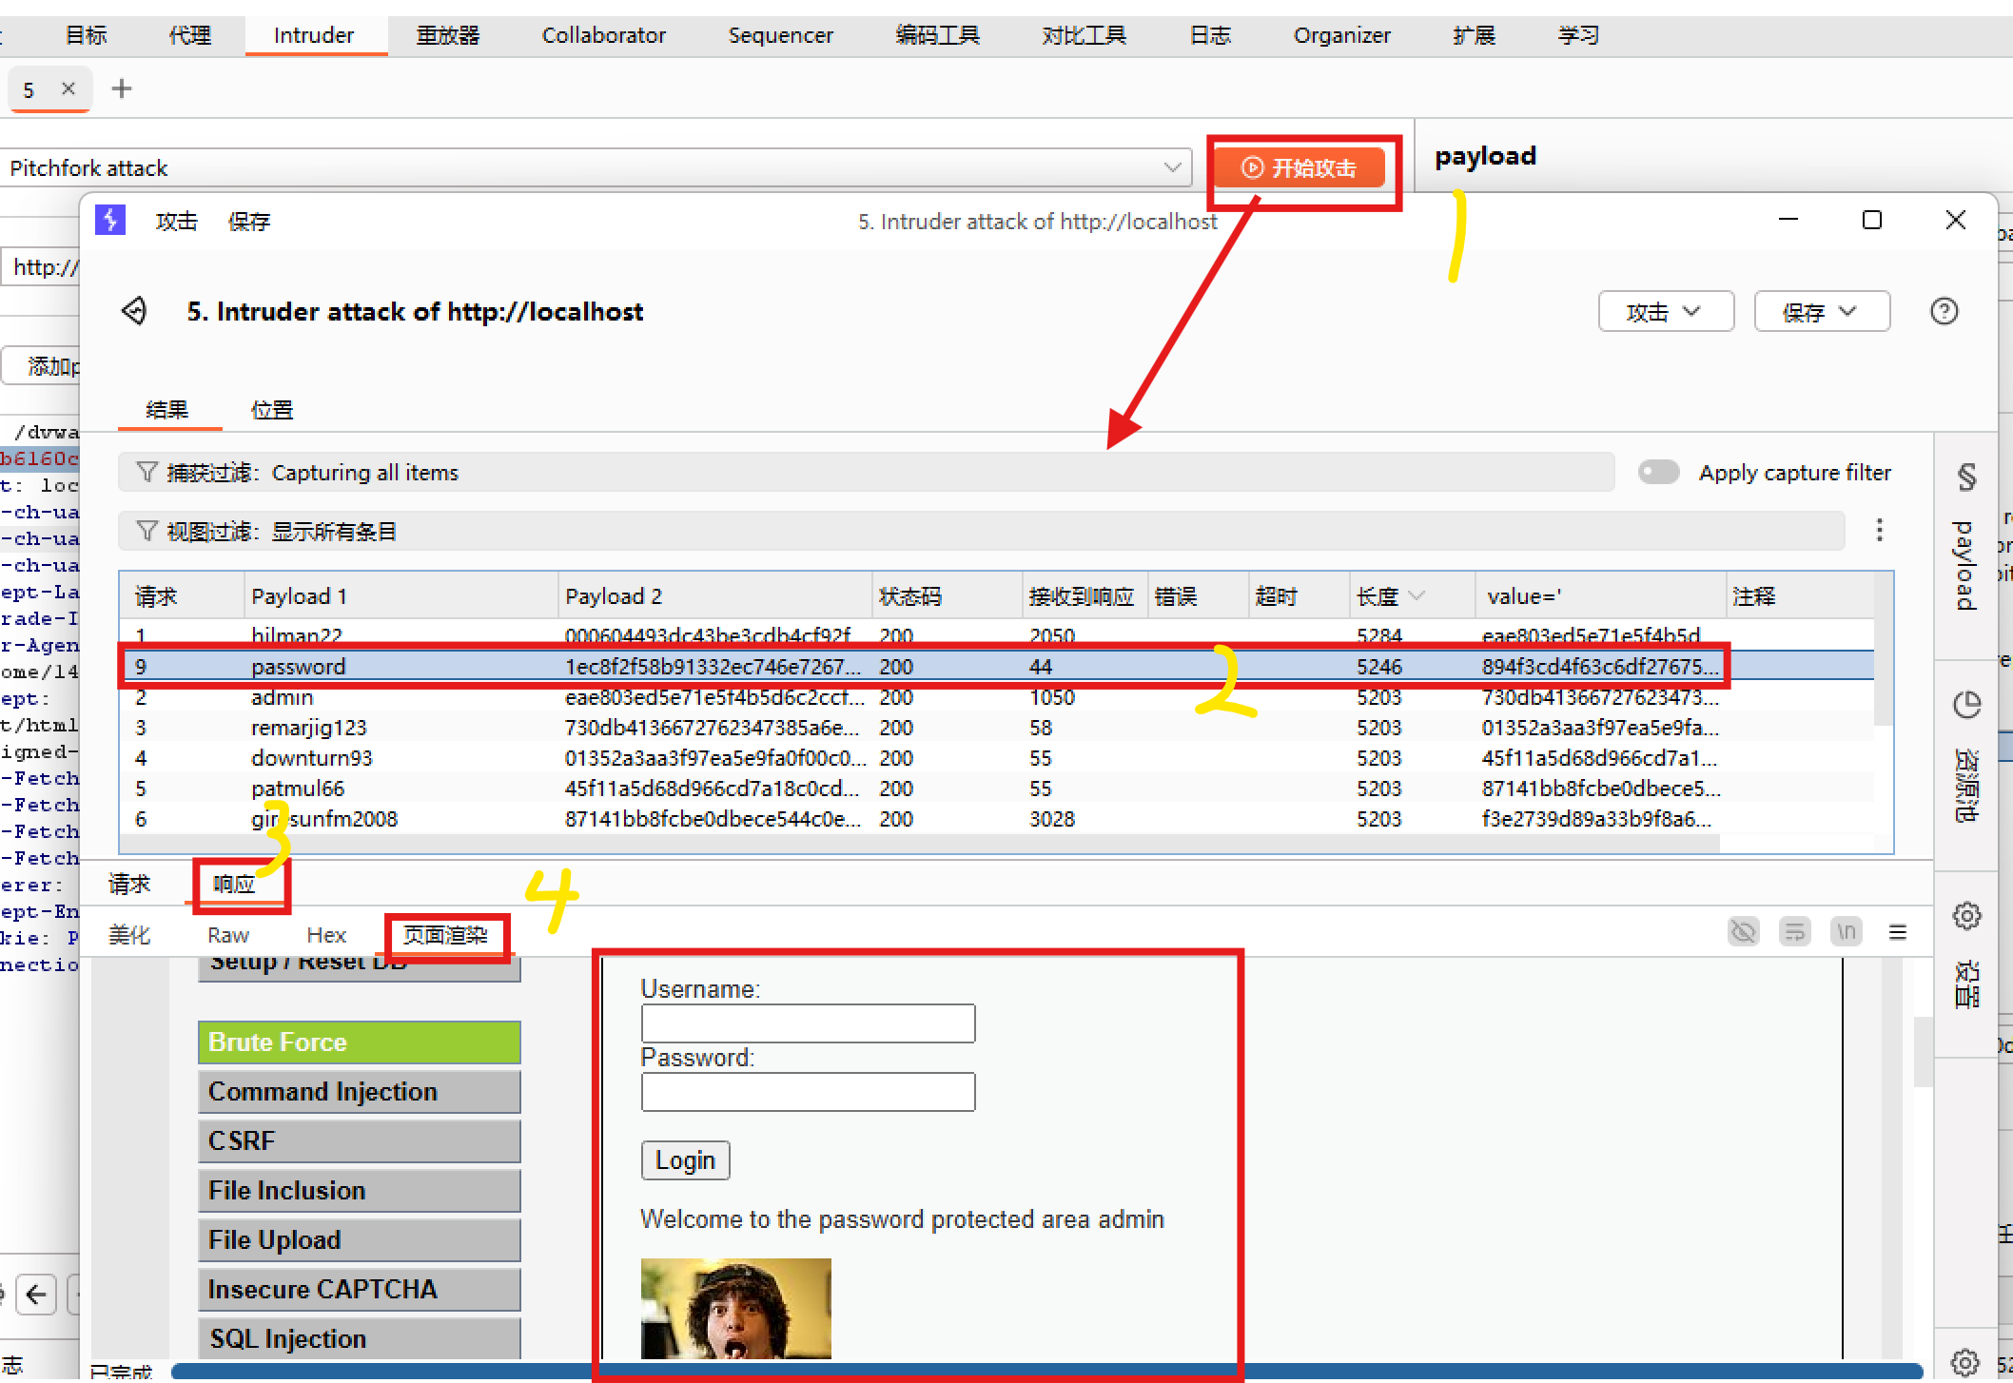The height and width of the screenshot is (1383, 2013).
Task: Click the purple Burp lightning icon
Action: click(110, 221)
